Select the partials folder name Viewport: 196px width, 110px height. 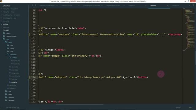pyautogui.click(x=14, y=58)
